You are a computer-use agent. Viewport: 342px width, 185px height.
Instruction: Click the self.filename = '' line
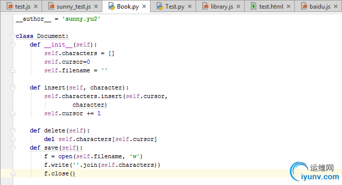(x=75, y=71)
